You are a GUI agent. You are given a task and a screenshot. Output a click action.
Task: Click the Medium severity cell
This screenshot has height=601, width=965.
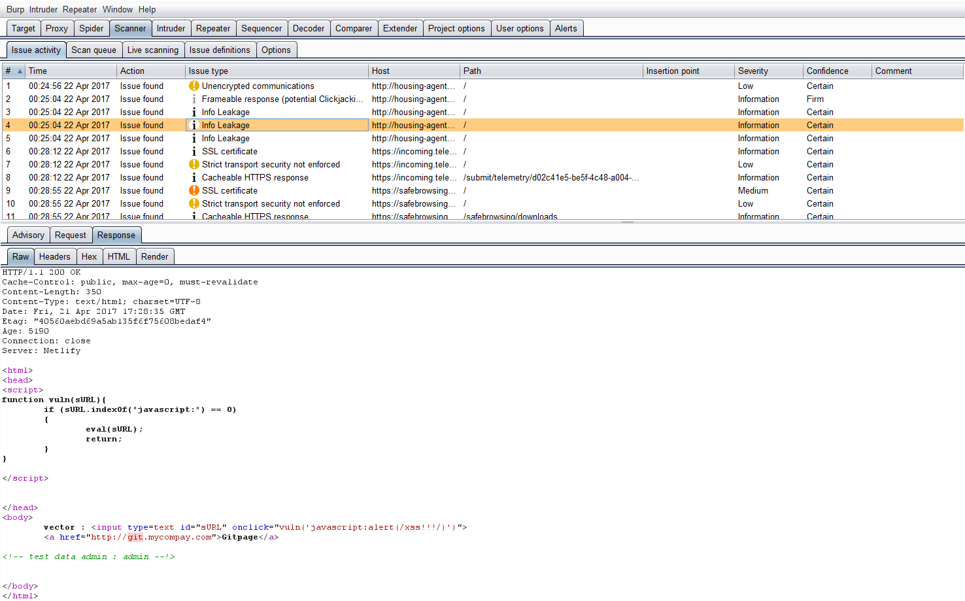753,190
